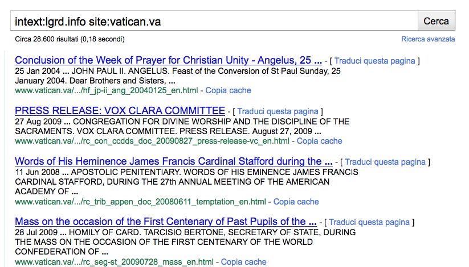
Task: Click the 20090728_mass_en.html green URL
Action: 114,262
